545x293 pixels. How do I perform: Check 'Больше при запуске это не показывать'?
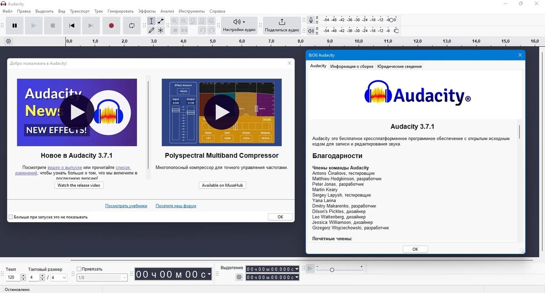[11, 217]
